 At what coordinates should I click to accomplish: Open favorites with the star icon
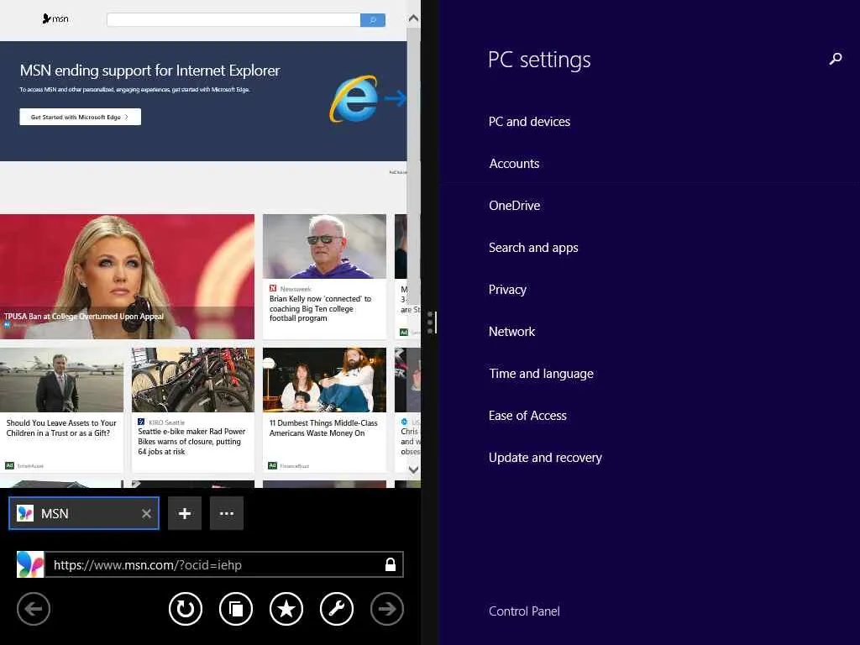click(286, 609)
